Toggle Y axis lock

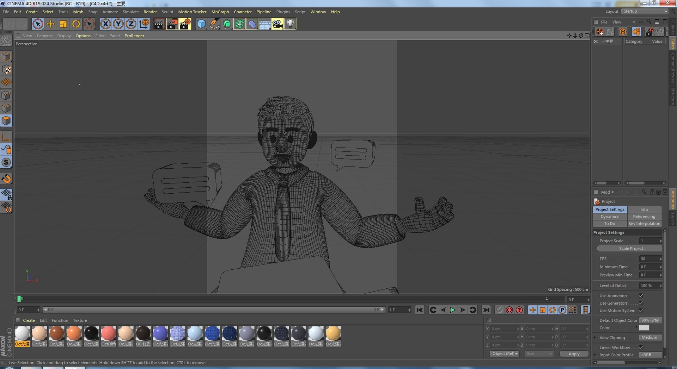point(118,24)
